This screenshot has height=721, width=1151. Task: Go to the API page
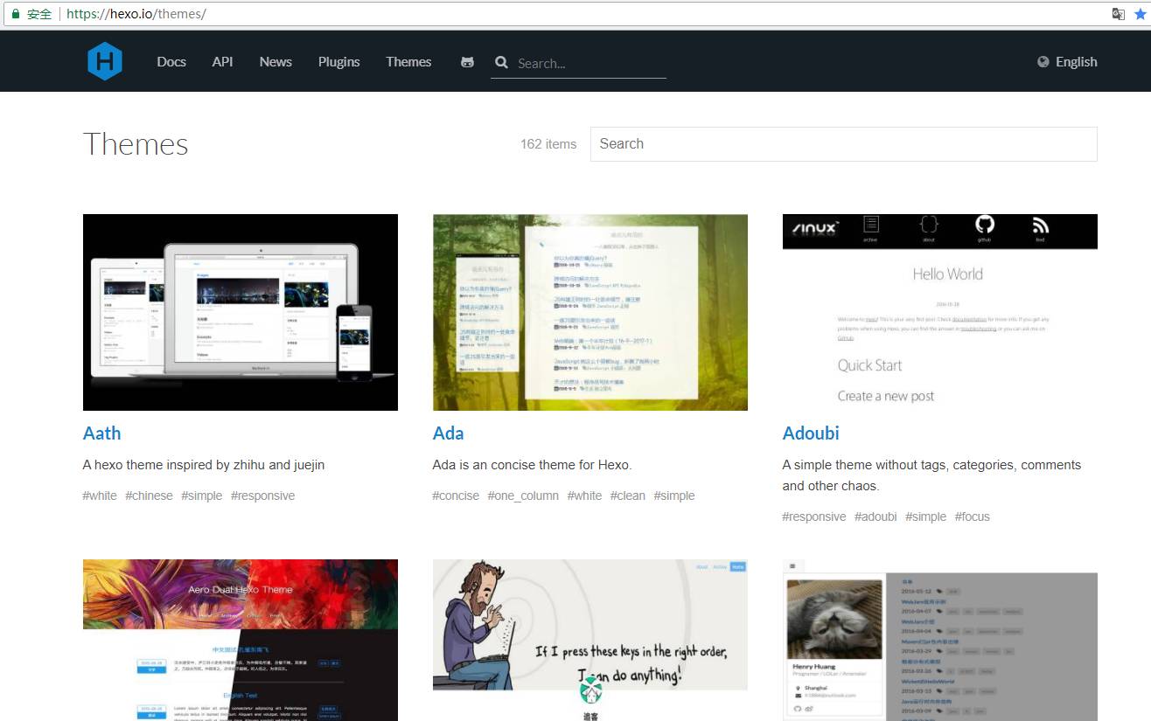(x=222, y=62)
